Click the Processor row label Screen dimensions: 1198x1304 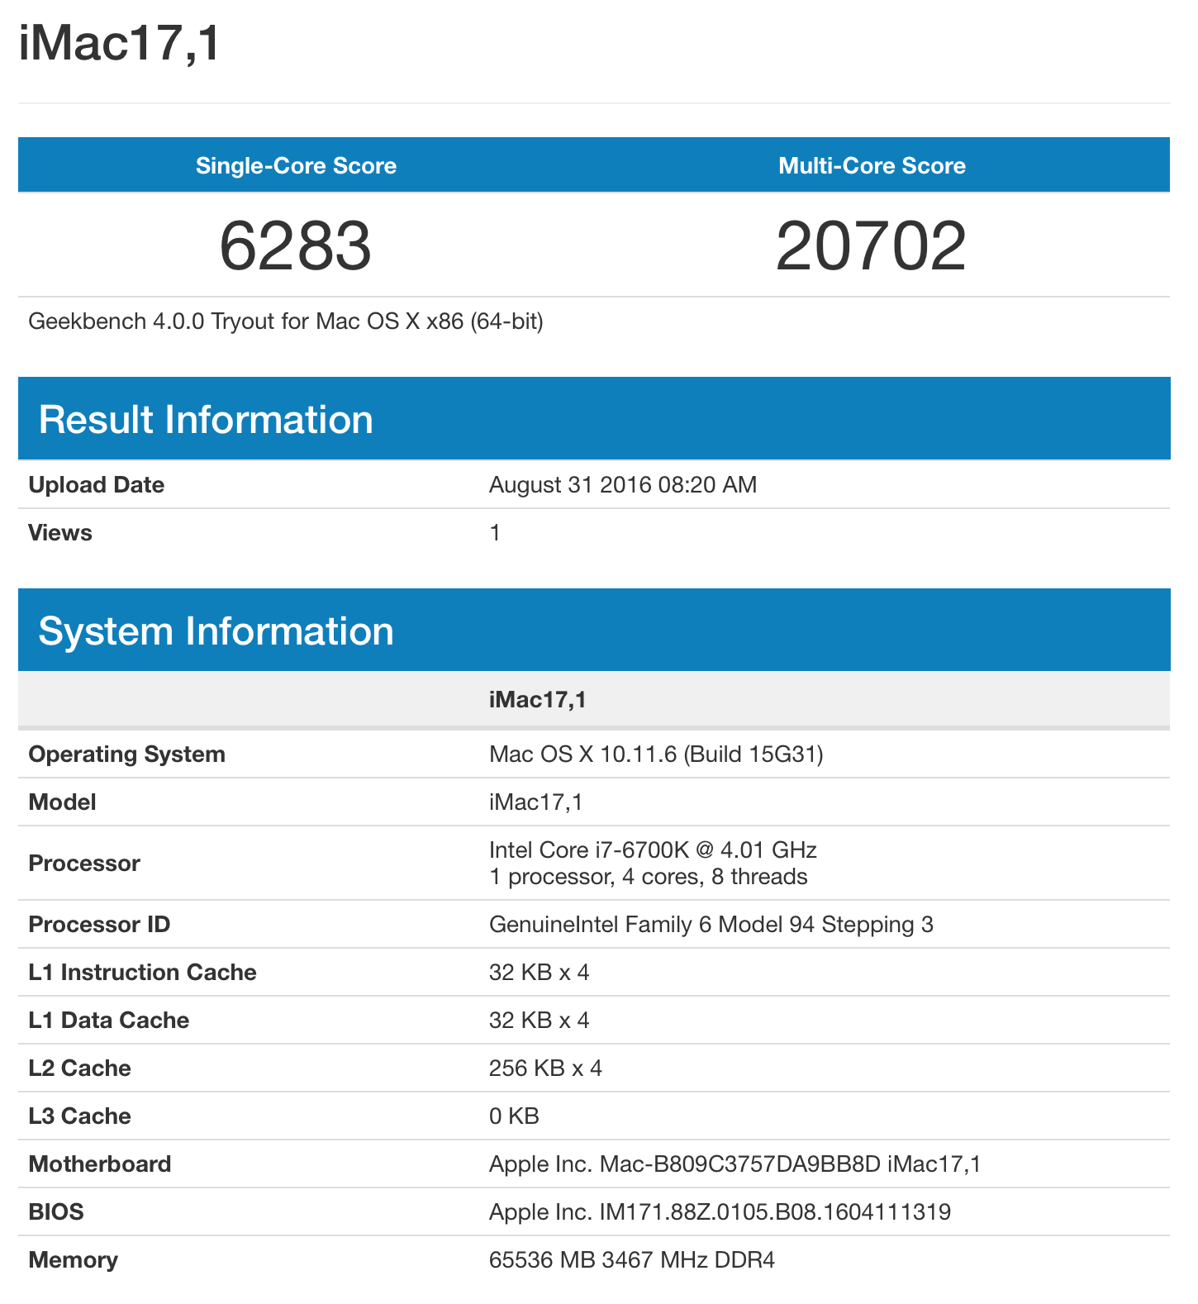84,863
